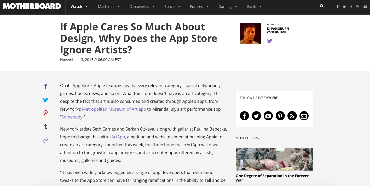370x186 pixels.
Task: Expand the Futures dropdown arrow
Action: 207,7
